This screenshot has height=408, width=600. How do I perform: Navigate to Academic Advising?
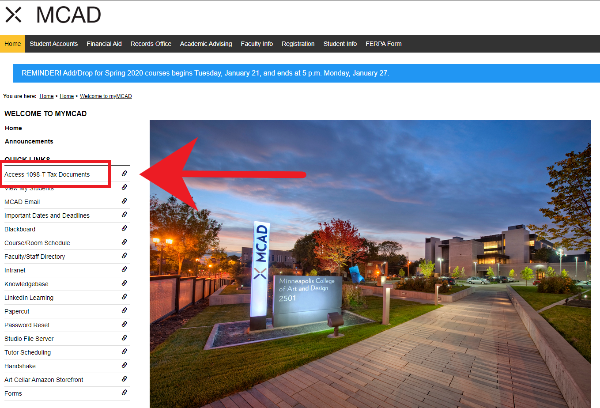pos(206,44)
